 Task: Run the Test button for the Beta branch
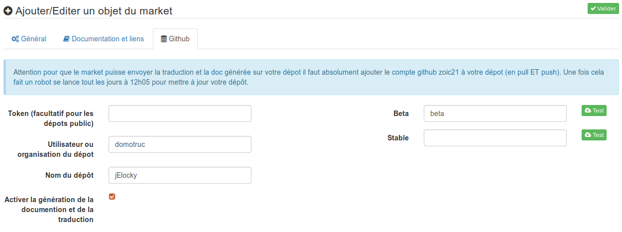click(x=594, y=111)
